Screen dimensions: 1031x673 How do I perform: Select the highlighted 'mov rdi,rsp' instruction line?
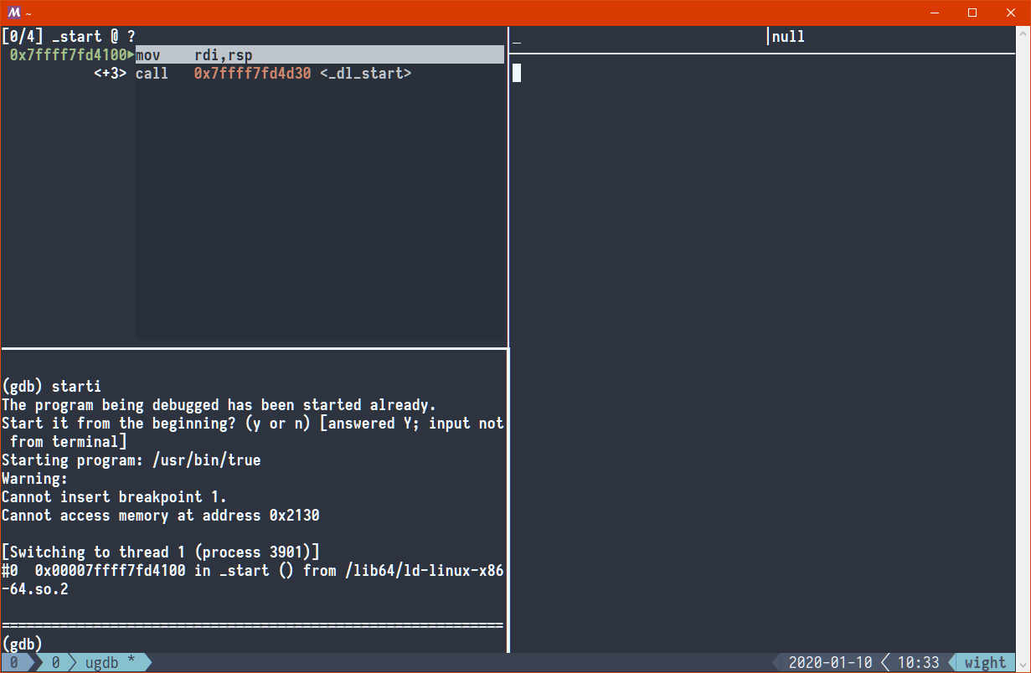pyautogui.click(x=318, y=55)
